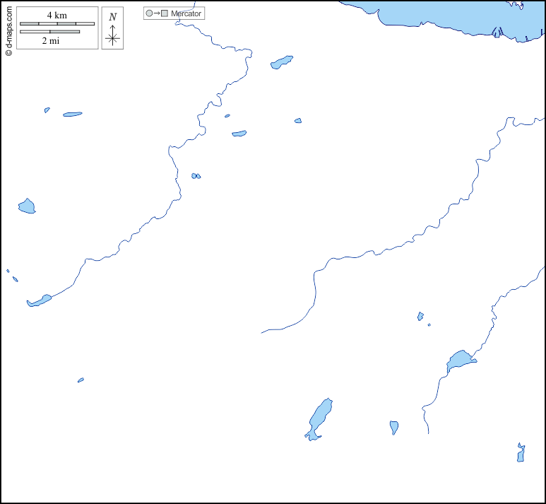Select the elongated lake at bottom center
Viewport: 546px width, 504px height.
[x=319, y=418]
